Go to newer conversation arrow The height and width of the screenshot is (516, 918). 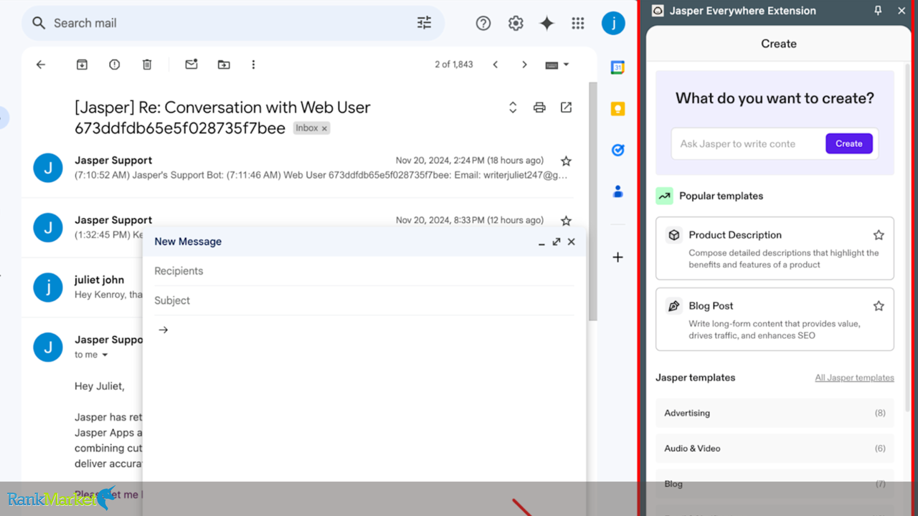coord(495,64)
